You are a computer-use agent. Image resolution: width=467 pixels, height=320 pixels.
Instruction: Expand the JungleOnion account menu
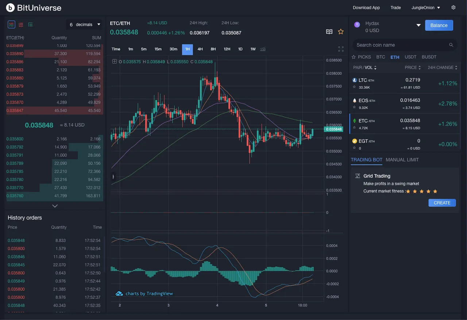(426, 7)
